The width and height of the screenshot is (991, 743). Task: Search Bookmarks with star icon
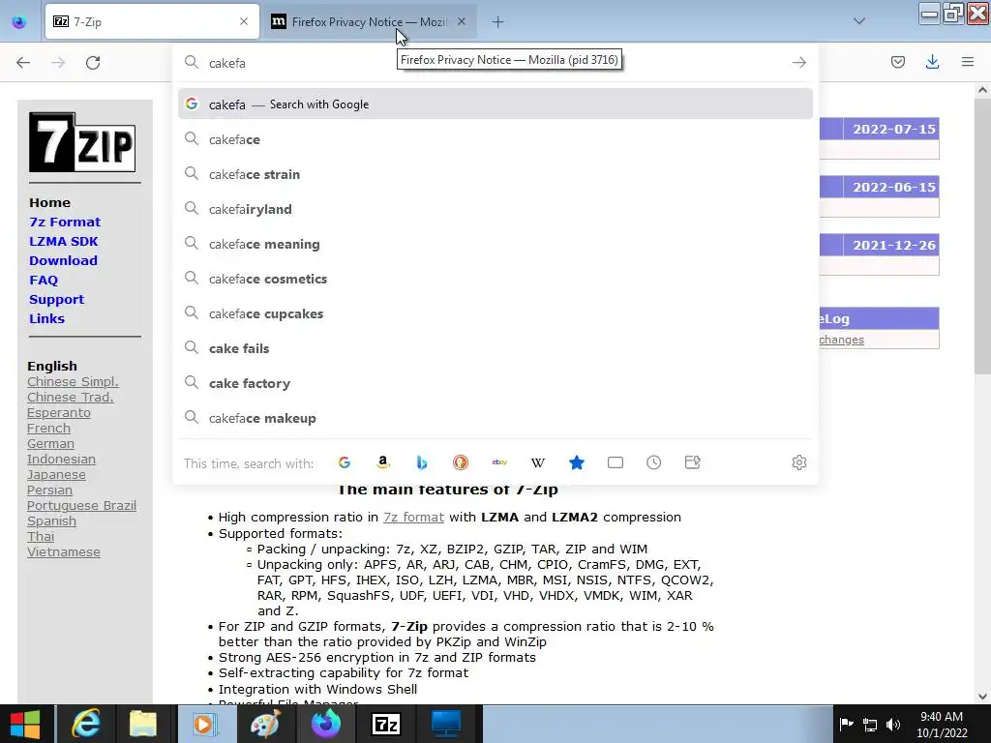click(577, 462)
